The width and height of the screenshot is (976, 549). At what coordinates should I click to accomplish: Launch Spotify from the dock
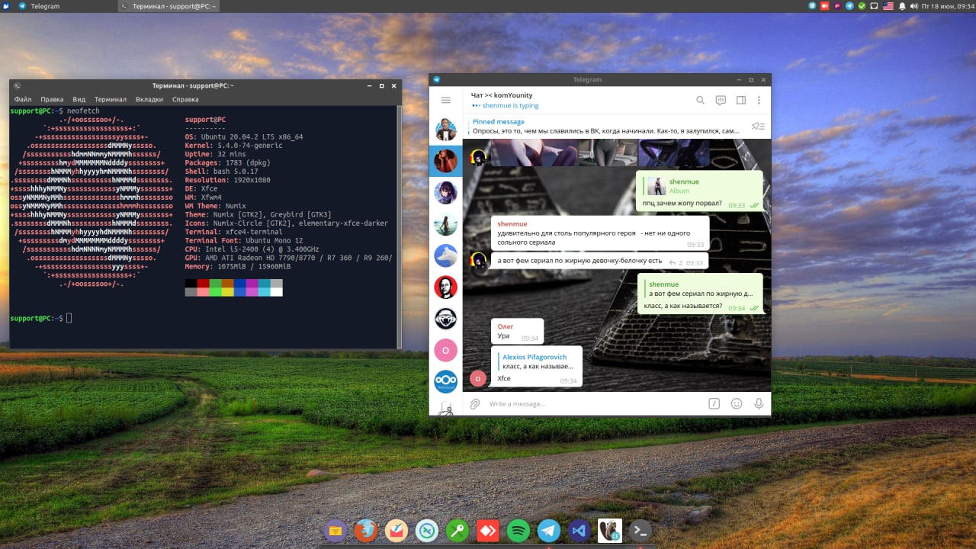518,530
